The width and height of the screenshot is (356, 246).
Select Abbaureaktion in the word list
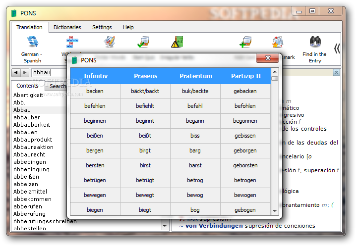[33, 147]
